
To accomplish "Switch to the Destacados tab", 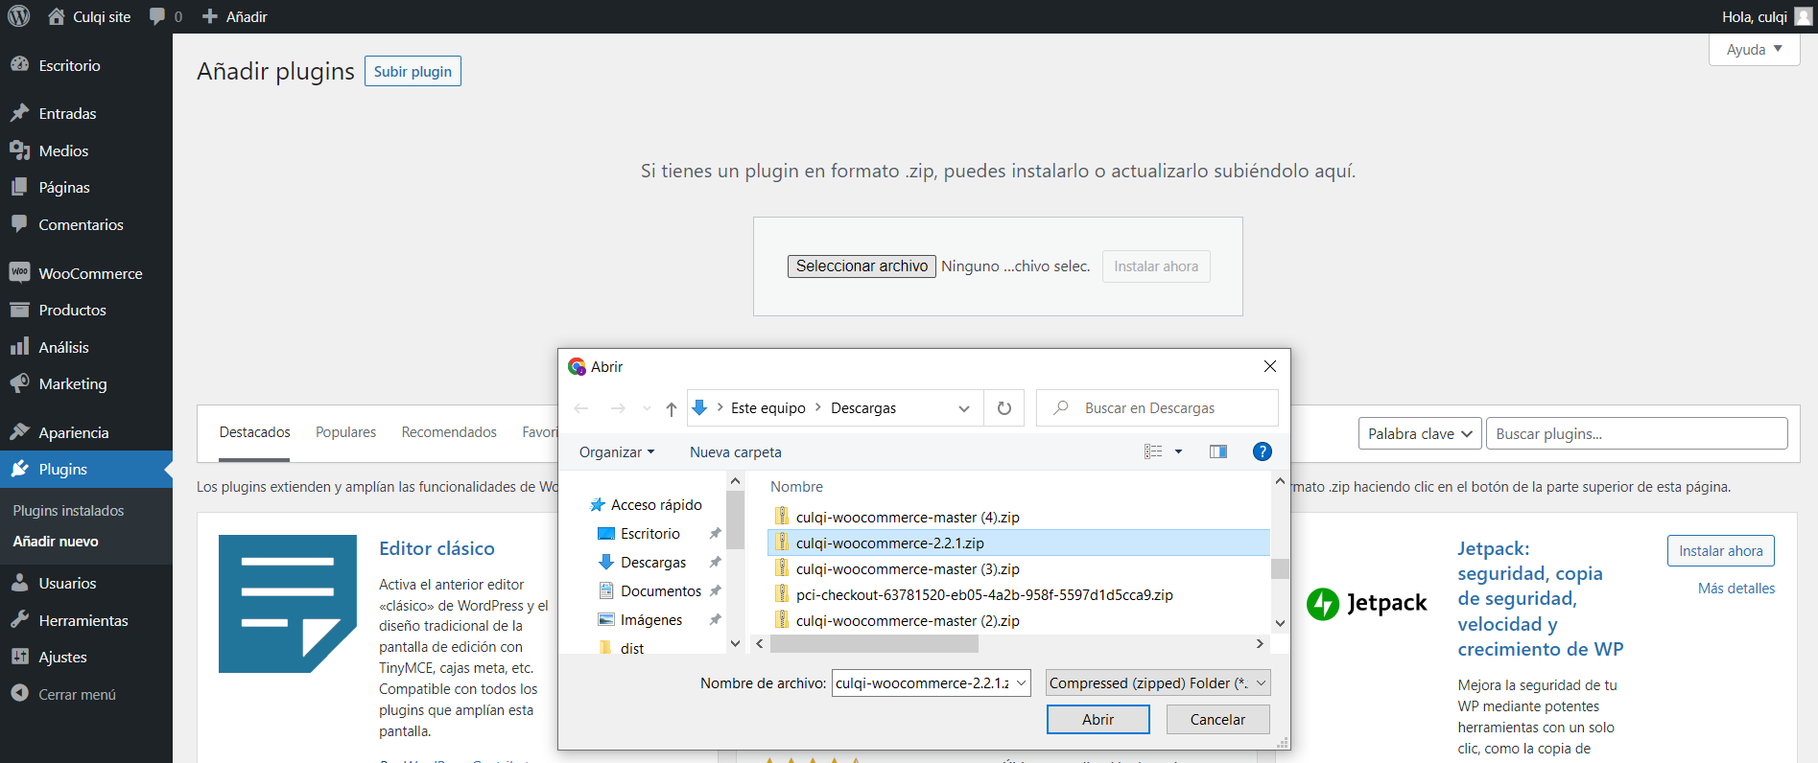I will point(254,432).
